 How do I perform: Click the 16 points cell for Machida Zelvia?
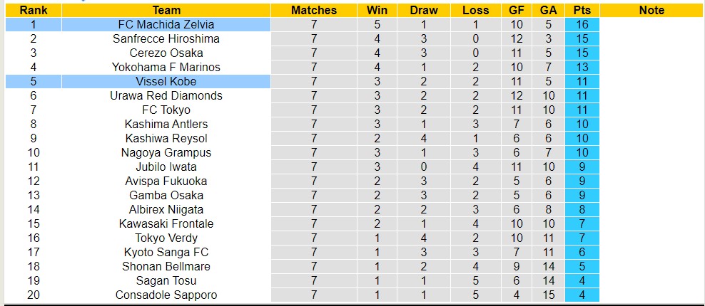click(582, 24)
